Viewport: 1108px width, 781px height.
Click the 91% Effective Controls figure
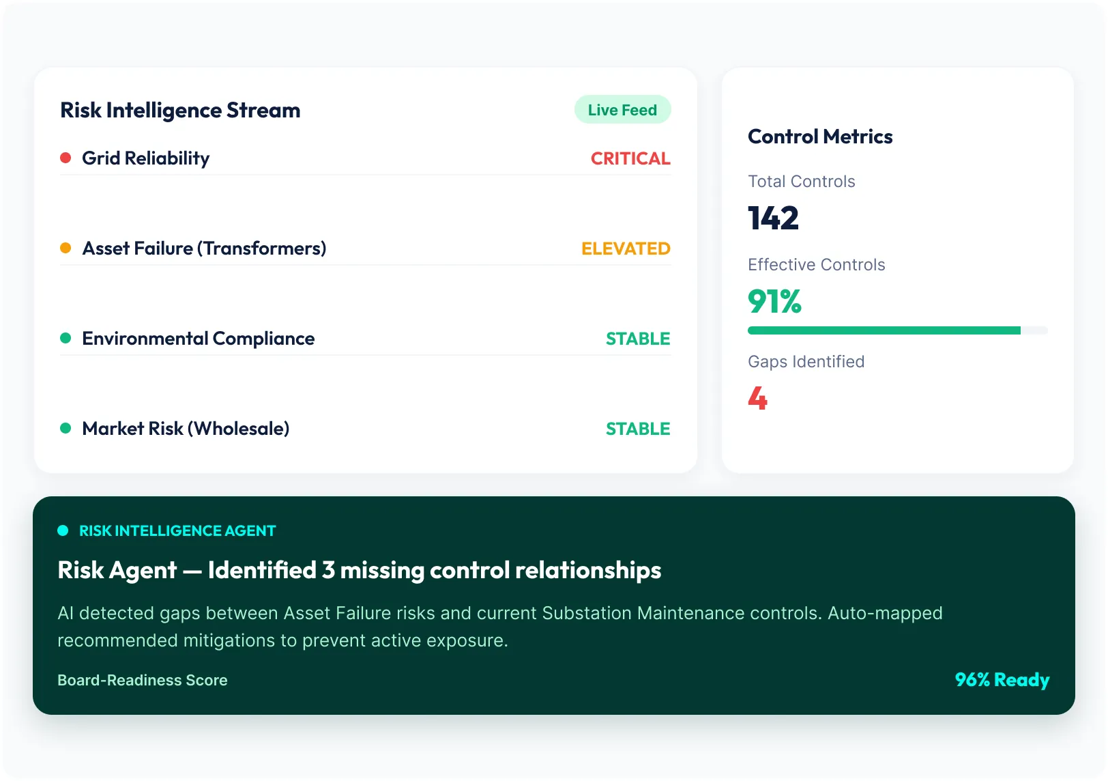[x=774, y=302]
